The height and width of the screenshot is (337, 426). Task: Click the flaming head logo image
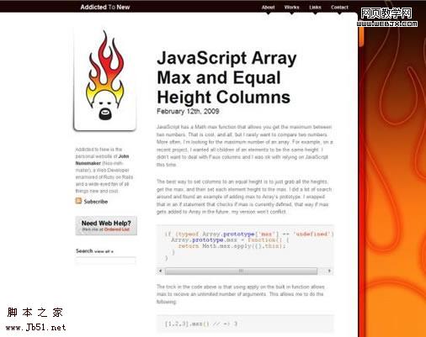[x=105, y=76]
